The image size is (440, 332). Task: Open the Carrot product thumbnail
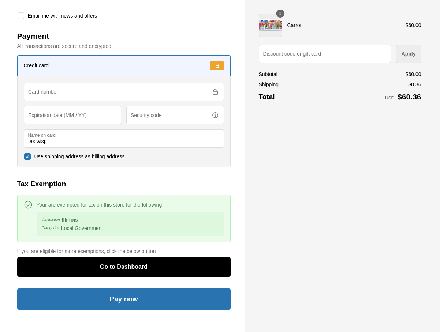coord(271,25)
